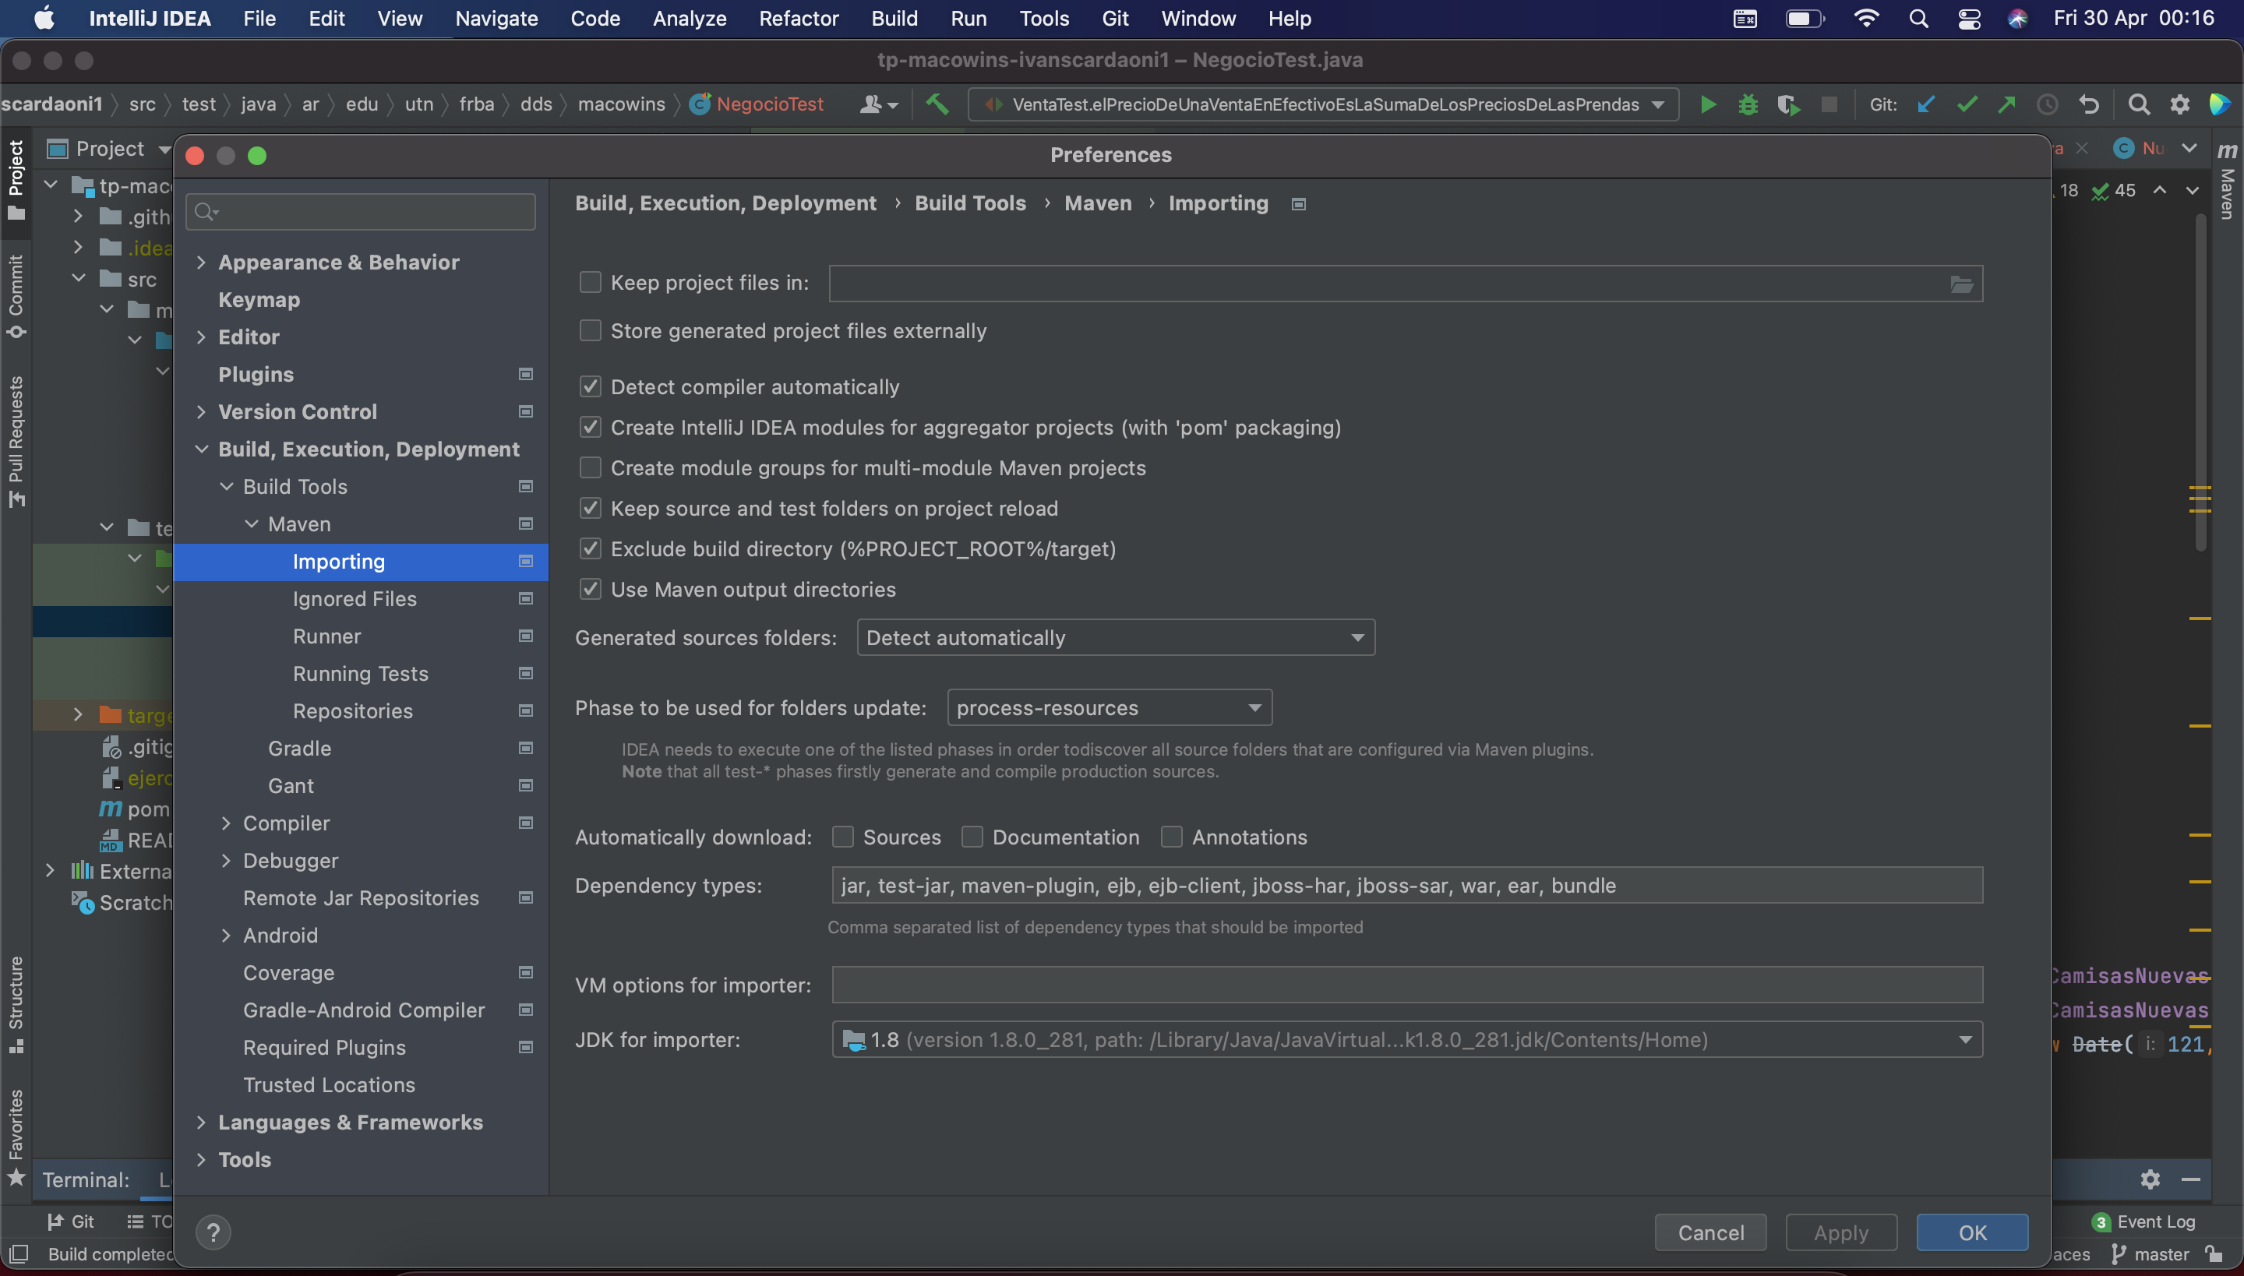Uncheck Exclude build directory checkbox

pyautogui.click(x=591, y=548)
